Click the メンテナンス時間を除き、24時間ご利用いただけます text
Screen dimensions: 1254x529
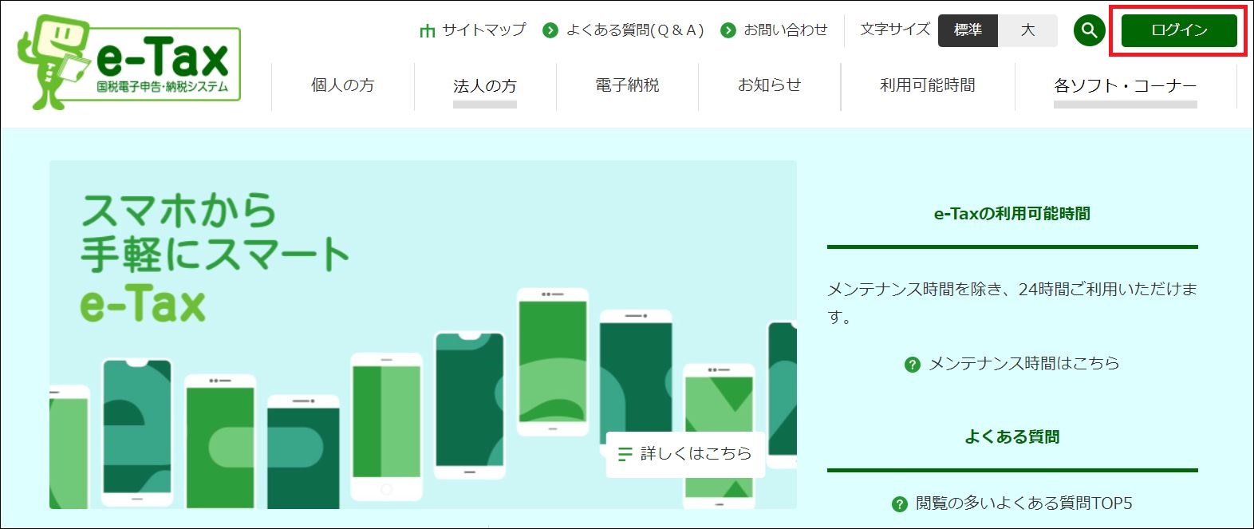coord(1012,303)
